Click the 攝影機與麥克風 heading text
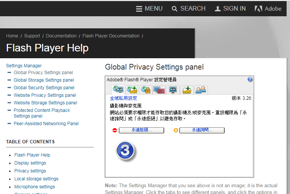Viewport: 290px width, 194px height. click(126, 106)
